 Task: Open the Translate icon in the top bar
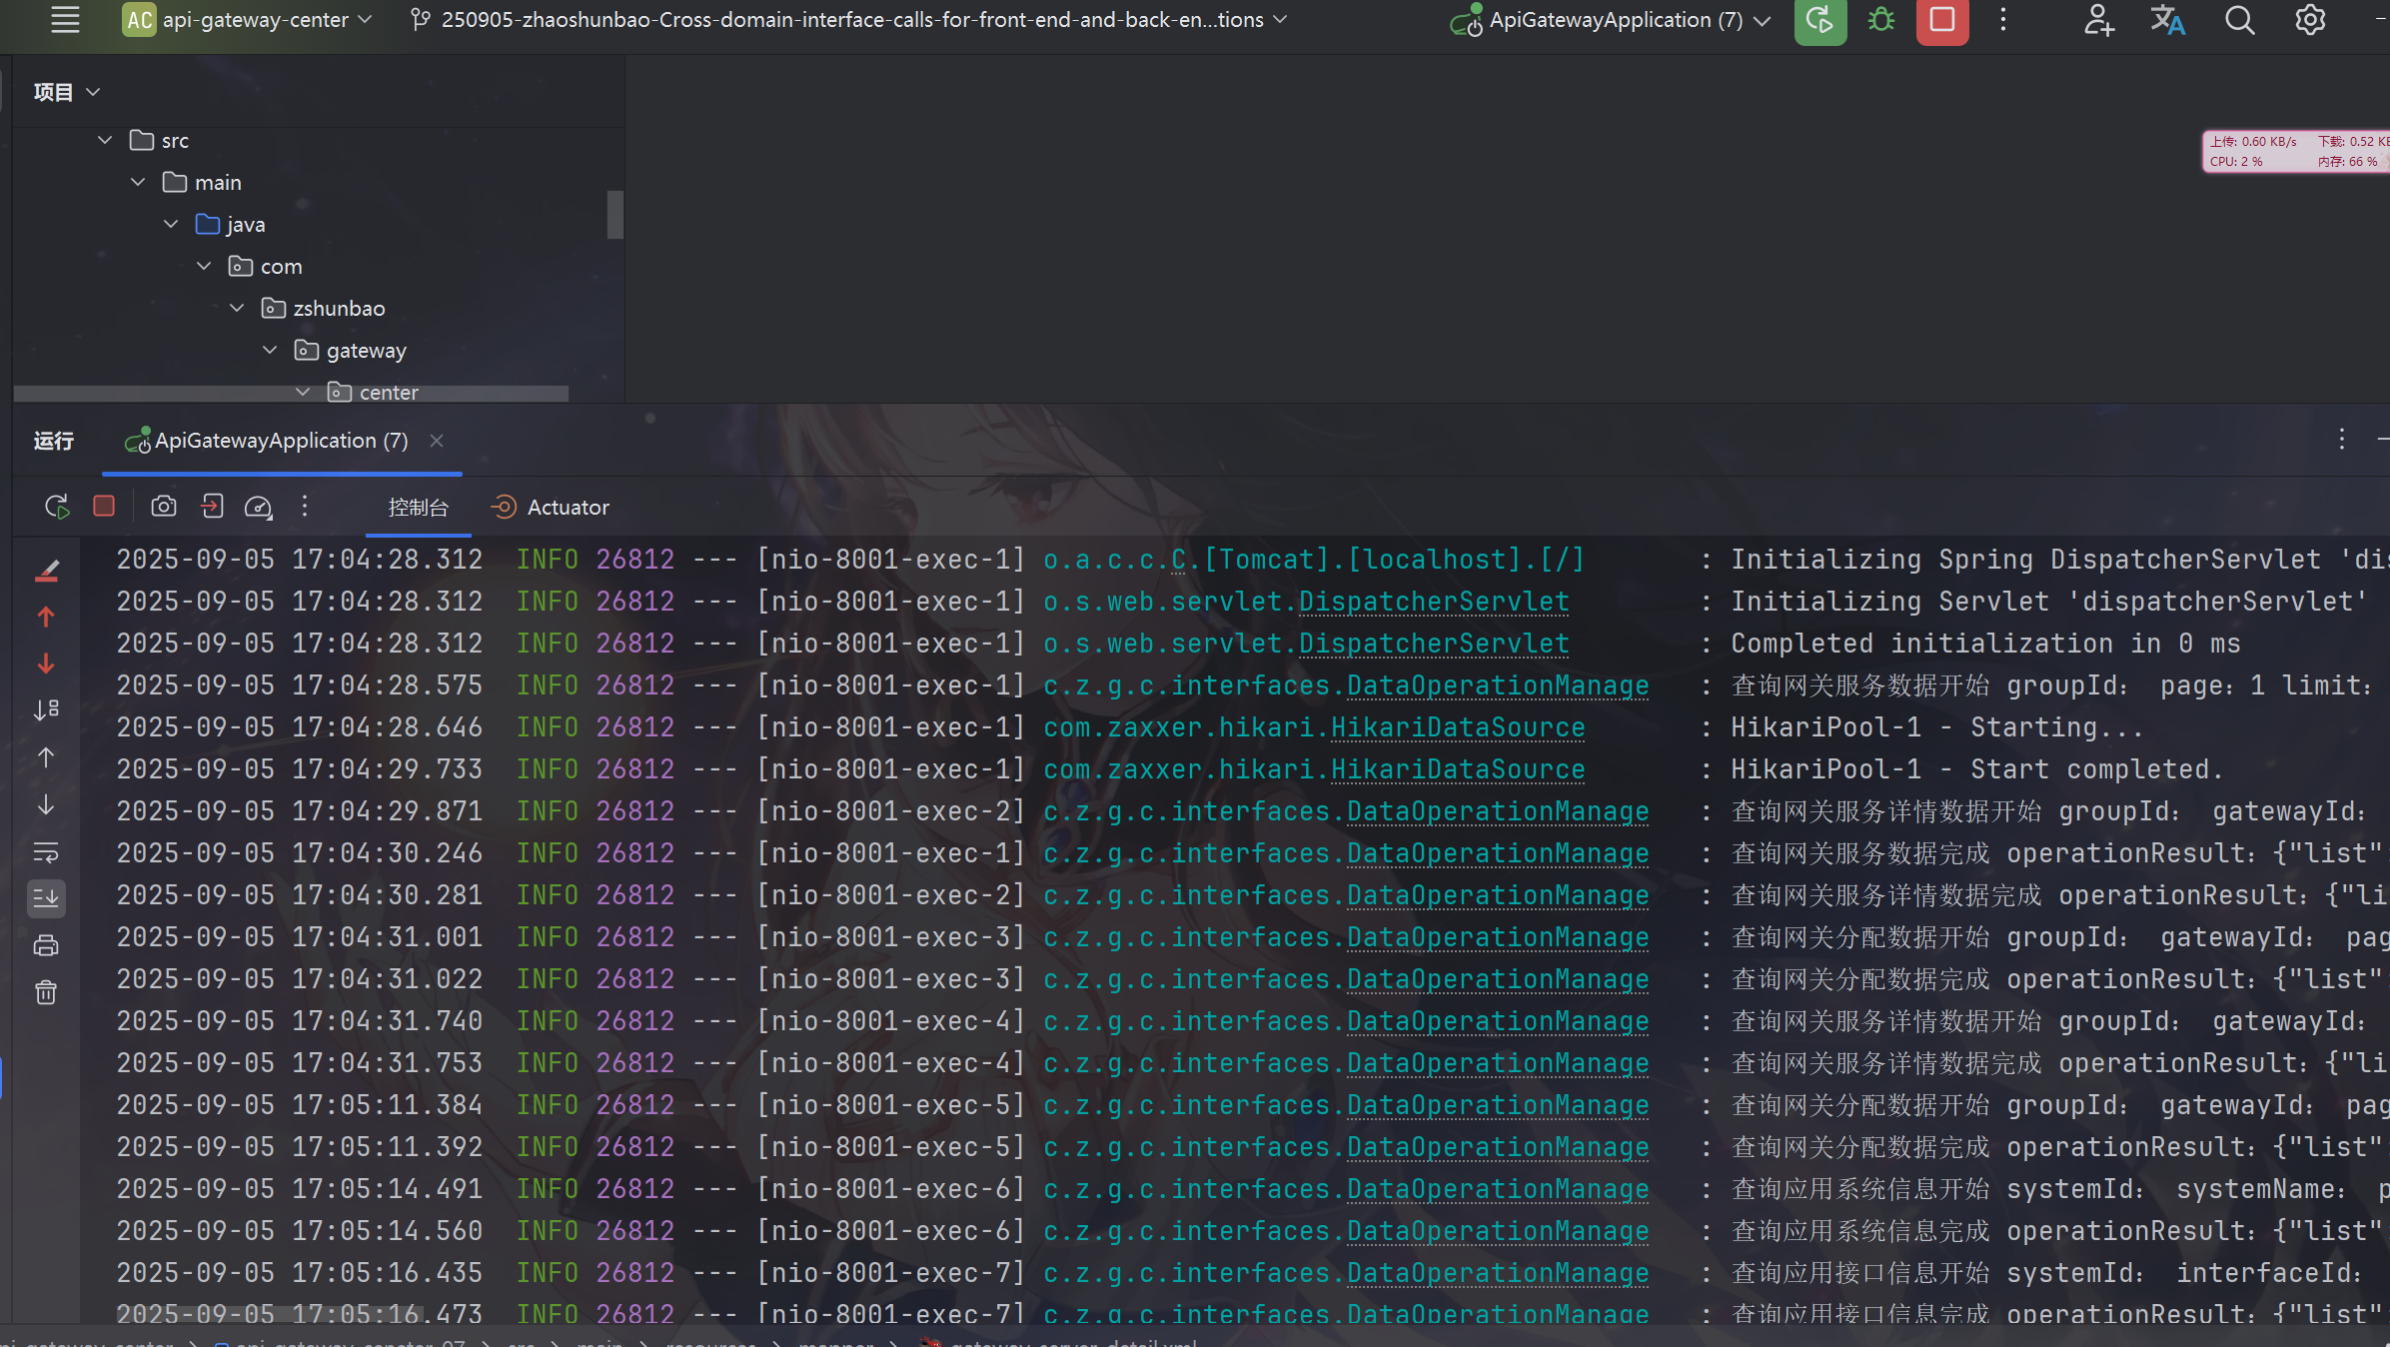click(2167, 20)
